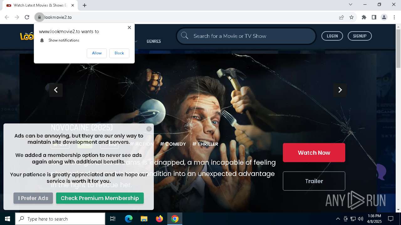Open the Novocaine Trailer
The width and height of the screenshot is (401, 225).
(314, 181)
